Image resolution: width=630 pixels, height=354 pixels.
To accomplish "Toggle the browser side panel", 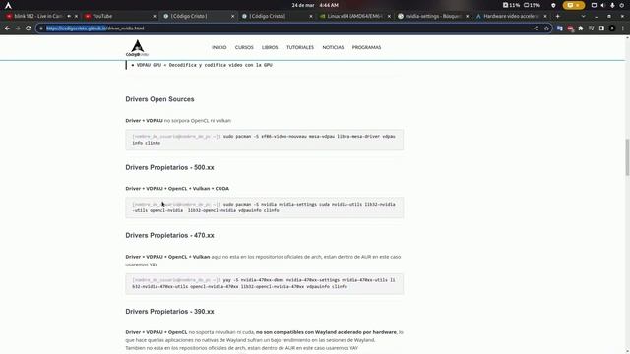I will (601, 29).
